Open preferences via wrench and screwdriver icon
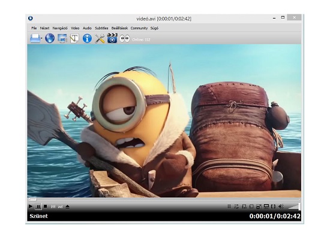Image resolution: width=330 pixels, height=240 pixels. click(x=100, y=39)
